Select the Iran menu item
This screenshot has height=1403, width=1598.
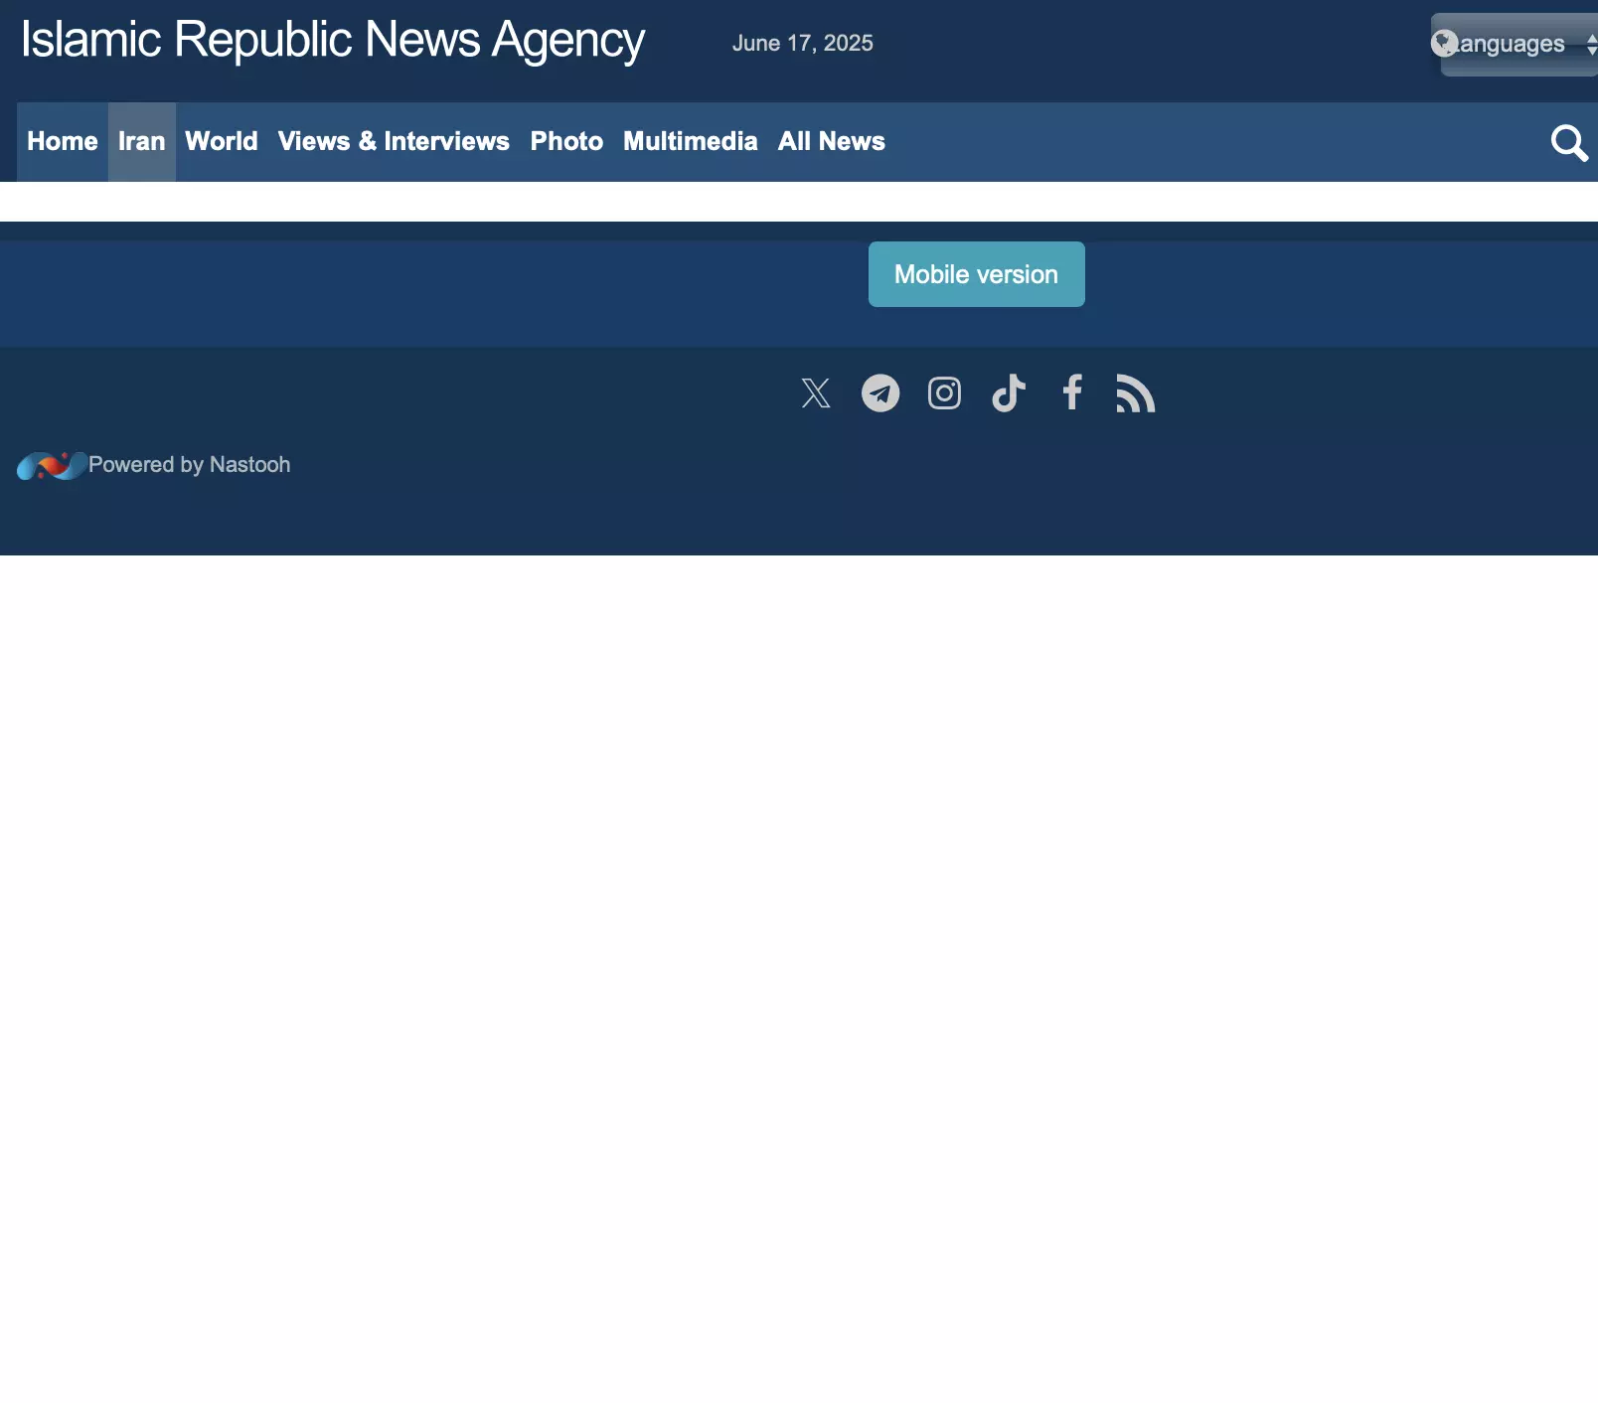click(142, 141)
